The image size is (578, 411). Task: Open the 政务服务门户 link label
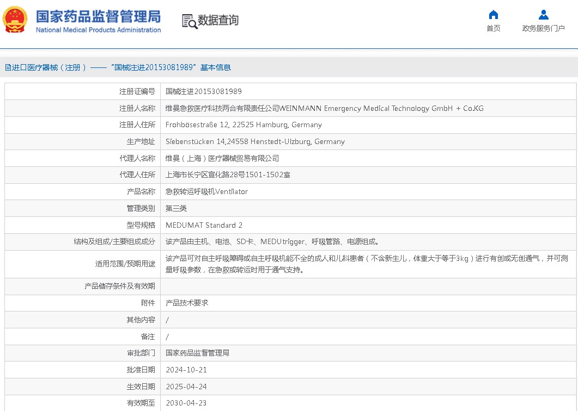[x=543, y=28]
